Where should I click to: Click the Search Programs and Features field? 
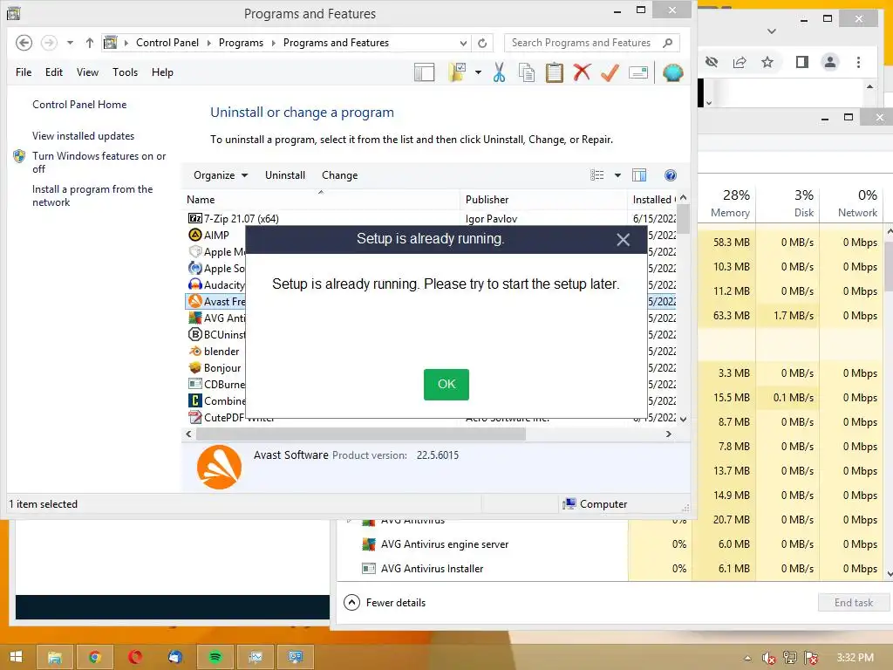592,43
